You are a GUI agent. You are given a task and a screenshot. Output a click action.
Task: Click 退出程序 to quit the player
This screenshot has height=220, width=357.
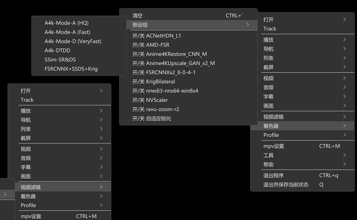[x=273, y=175]
